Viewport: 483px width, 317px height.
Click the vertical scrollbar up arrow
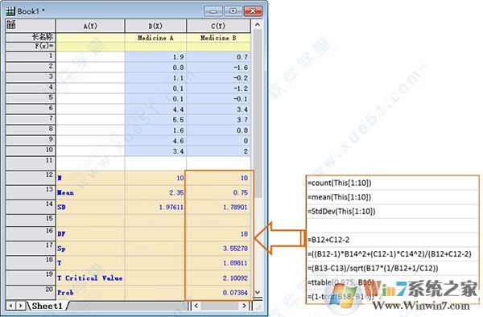(258, 24)
